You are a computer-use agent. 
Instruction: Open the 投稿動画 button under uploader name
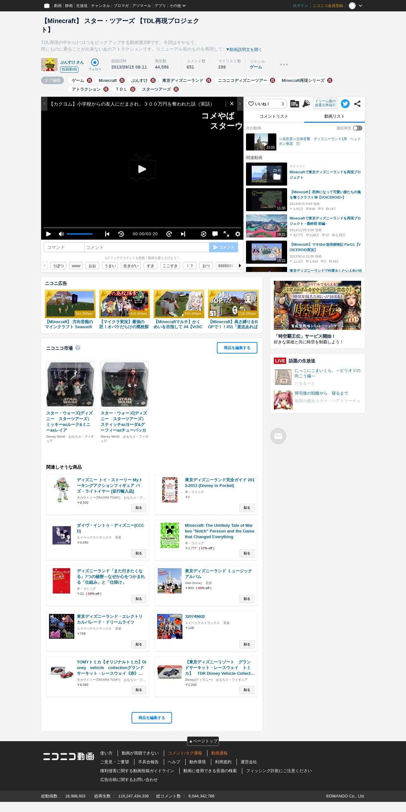tap(69, 69)
